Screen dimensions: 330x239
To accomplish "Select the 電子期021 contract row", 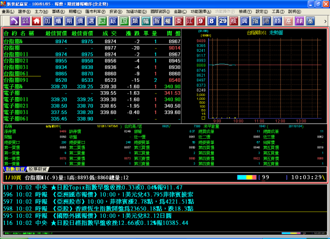I will (x=92, y=106).
